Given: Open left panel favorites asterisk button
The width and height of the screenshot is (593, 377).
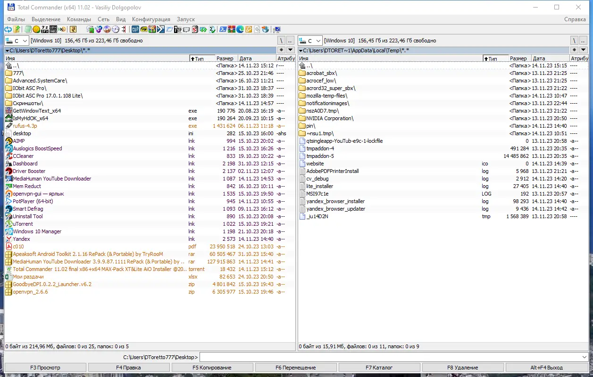Looking at the screenshot, I should 282,50.
